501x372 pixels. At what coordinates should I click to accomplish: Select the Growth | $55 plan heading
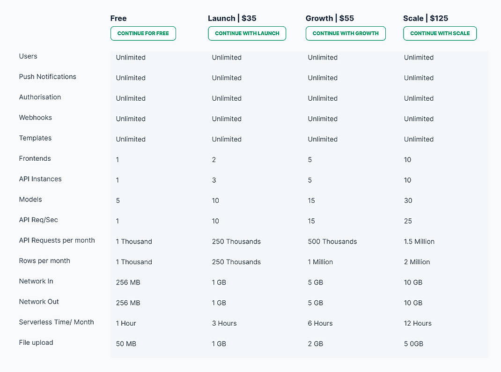(330, 18)
